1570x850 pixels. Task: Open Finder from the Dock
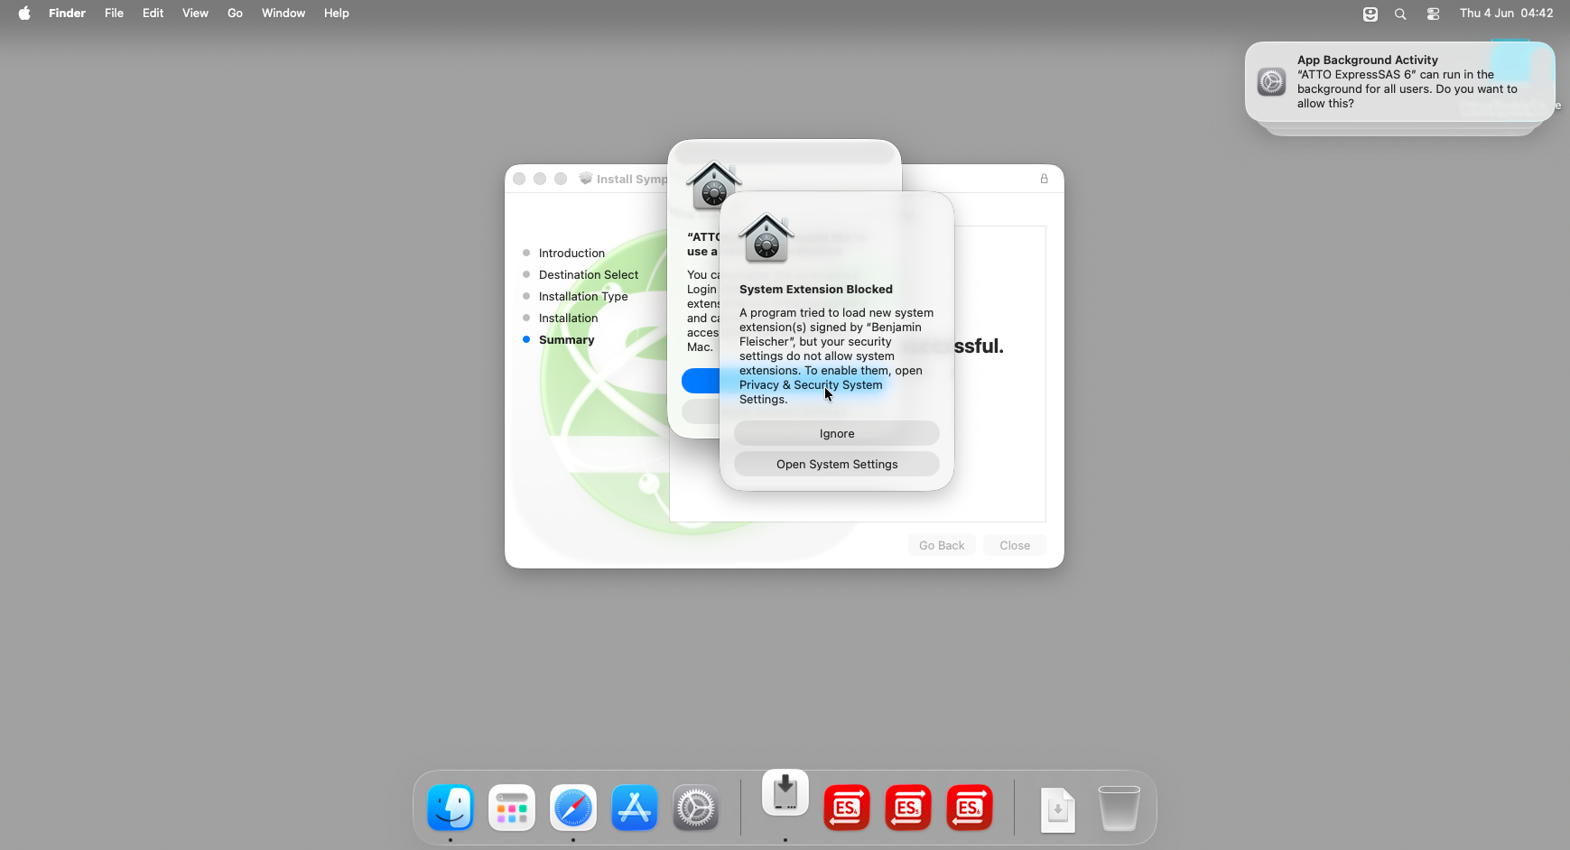[451, 808]
